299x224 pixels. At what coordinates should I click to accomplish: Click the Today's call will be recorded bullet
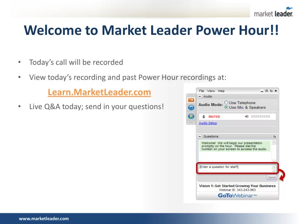pyautogui.click(x=76, y=62)
